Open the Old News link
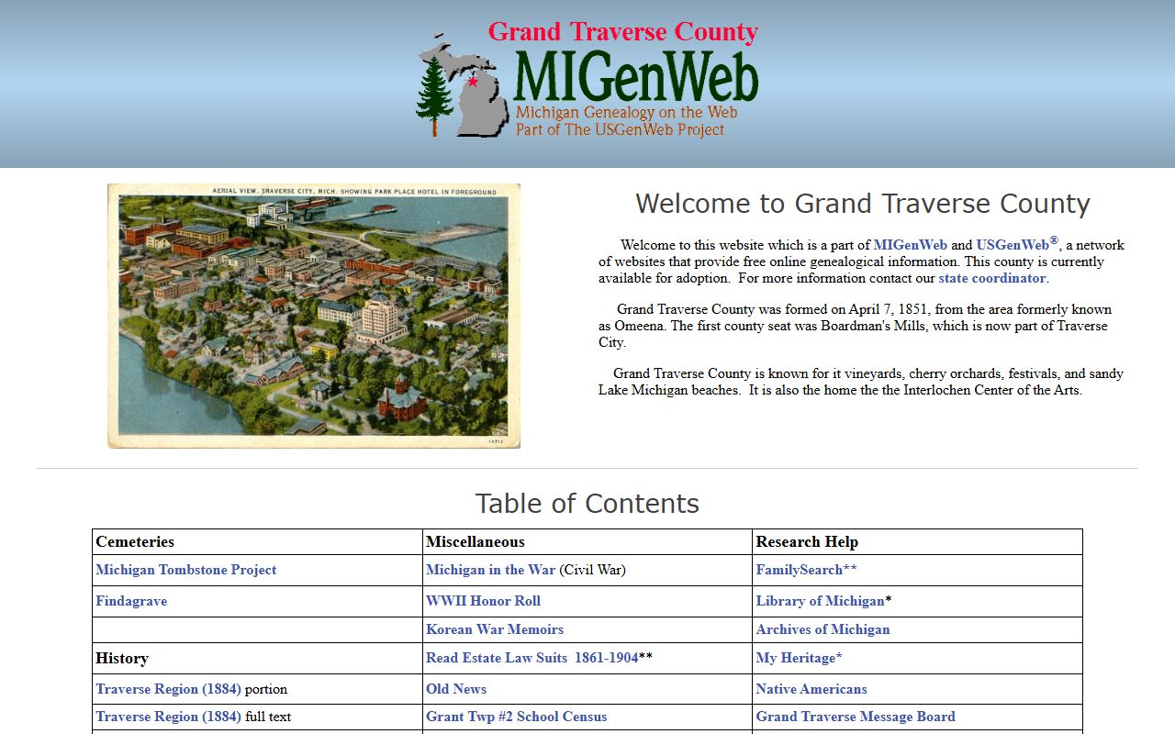The width and height of the screenshot is (1175, 734). tap(456, 689)
